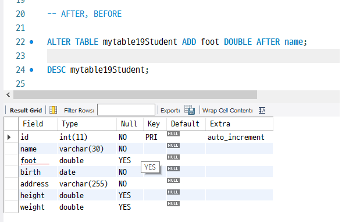Click the editor horizontal scrollbar thumb

pos(135,95)
